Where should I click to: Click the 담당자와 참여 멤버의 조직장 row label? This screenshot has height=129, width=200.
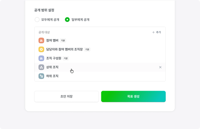(x=64, y=49)
